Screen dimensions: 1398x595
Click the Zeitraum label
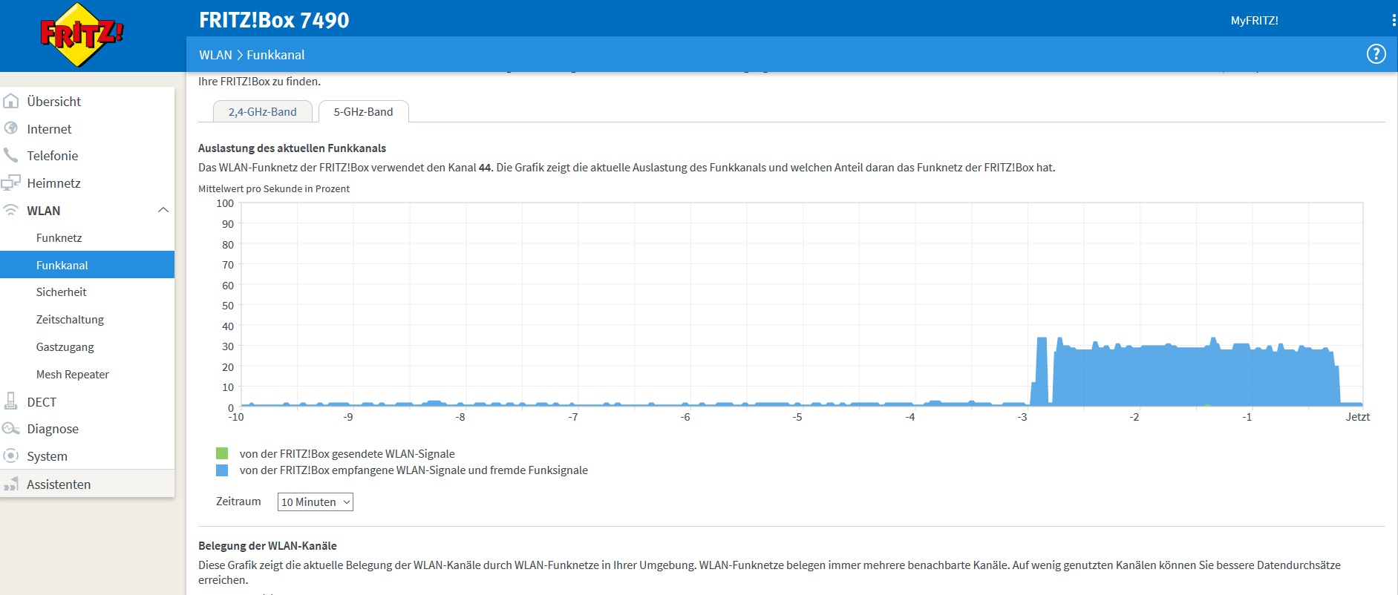(238, 502)
